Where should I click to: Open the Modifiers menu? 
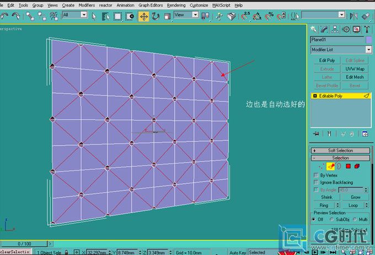tap(87, 5)
